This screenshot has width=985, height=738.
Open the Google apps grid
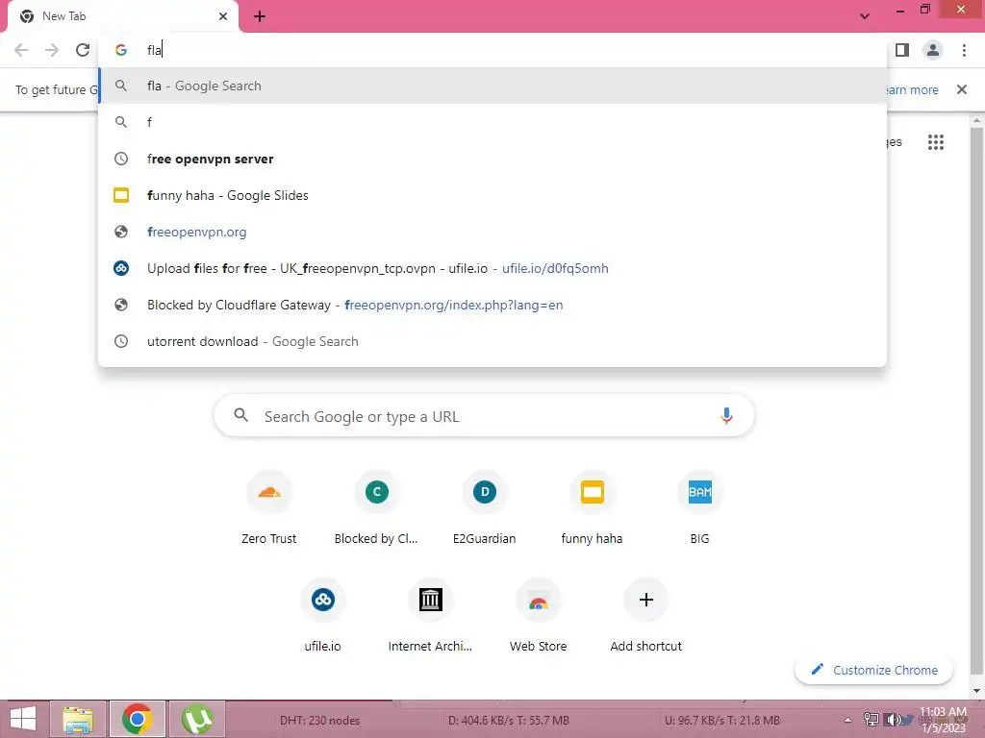935,142
